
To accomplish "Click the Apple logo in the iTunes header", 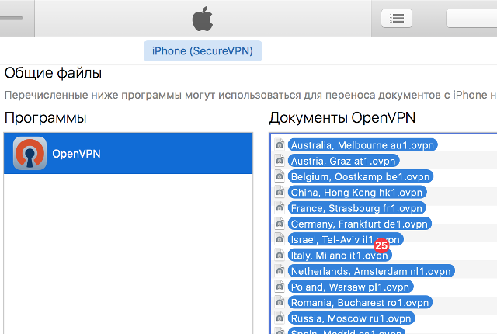I will click(203, 19).
